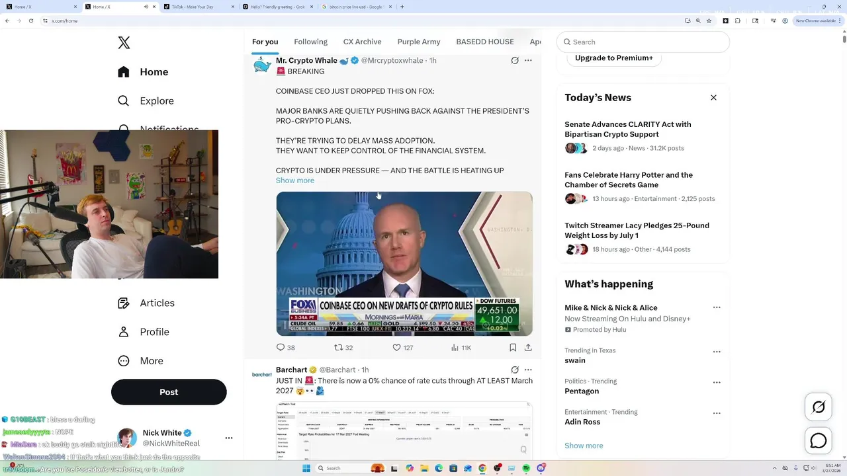The width and height of the screenshot is (847, 476).
Task: Mute the playing Home / X tab
Action: coord(146,7)
